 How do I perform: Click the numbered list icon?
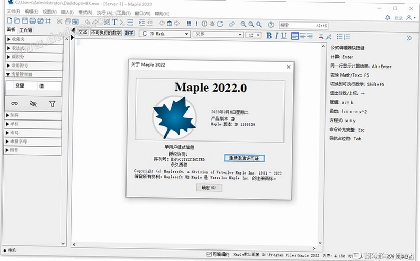tap(347, 37)
